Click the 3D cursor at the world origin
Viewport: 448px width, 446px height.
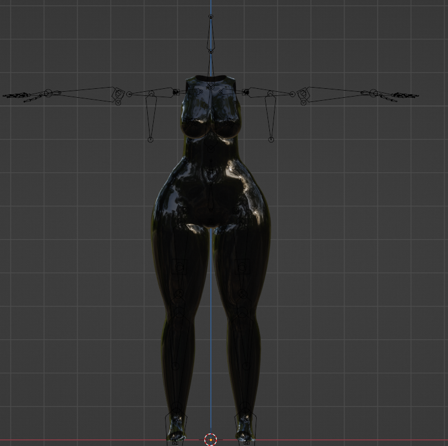click(211, 439)
